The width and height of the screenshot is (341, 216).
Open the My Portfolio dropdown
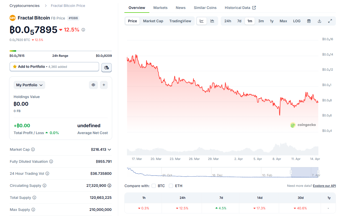point(29,85)
